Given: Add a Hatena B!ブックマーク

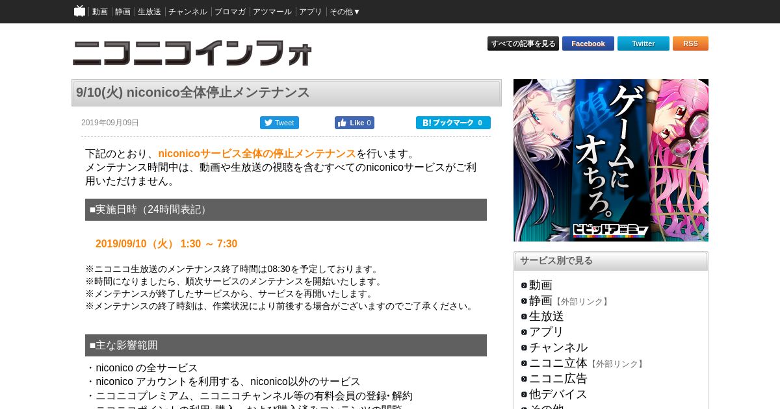Looking at the screenshot, I should (453, 123).
